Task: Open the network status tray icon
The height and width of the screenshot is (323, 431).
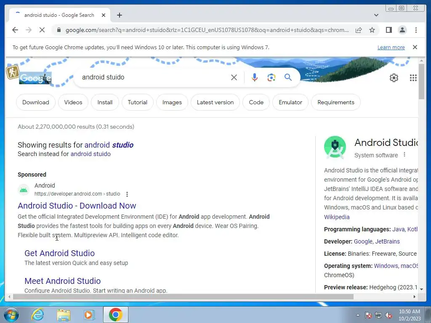Action: point(378,315)
